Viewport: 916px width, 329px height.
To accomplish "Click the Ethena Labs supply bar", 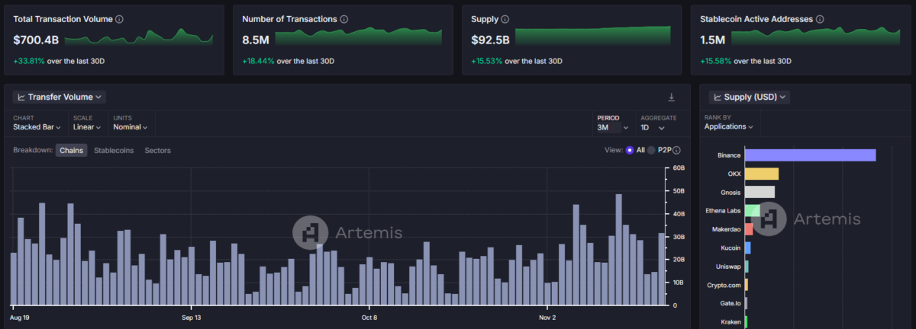I will click(753, 210).
